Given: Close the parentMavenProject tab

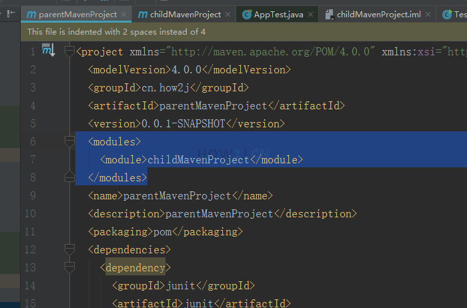Looking at the screenshot, I should (x=123, y=14).
